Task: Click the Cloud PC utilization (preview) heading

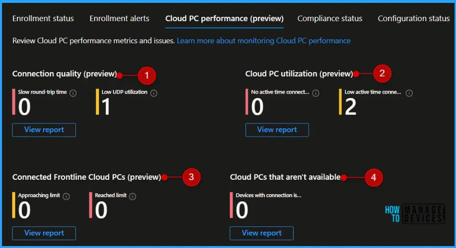Action: click(299, 74)
